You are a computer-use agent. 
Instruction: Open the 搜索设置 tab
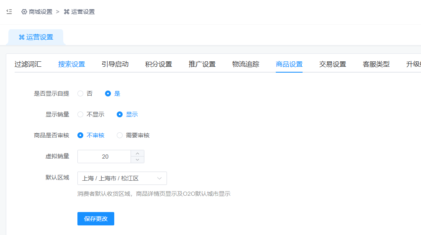pos(72,64)
